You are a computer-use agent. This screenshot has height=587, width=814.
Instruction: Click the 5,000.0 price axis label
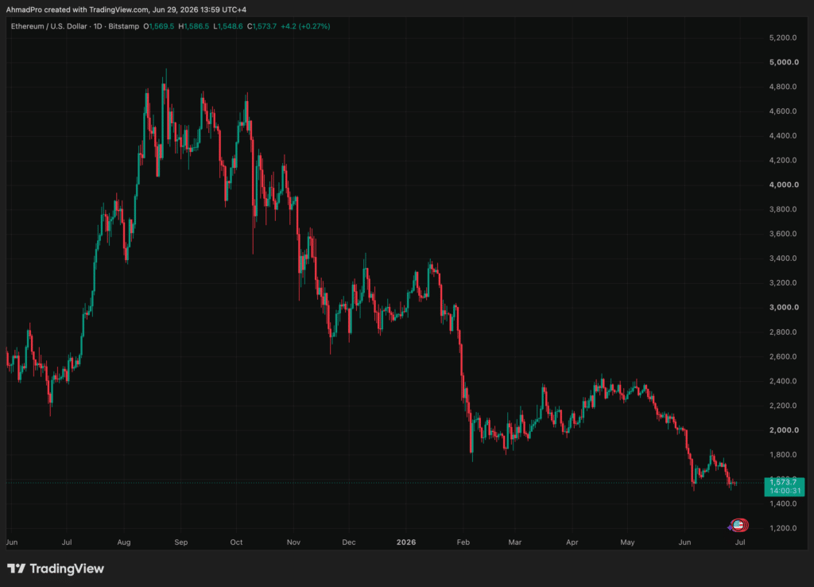coord(784,62)
